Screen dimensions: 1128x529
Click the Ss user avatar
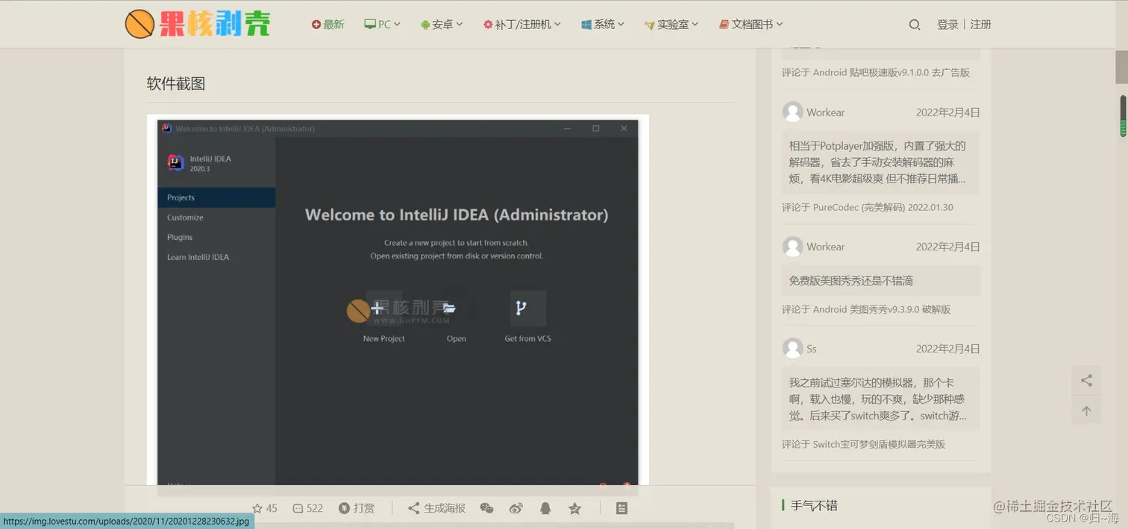[x=792, y=348]
